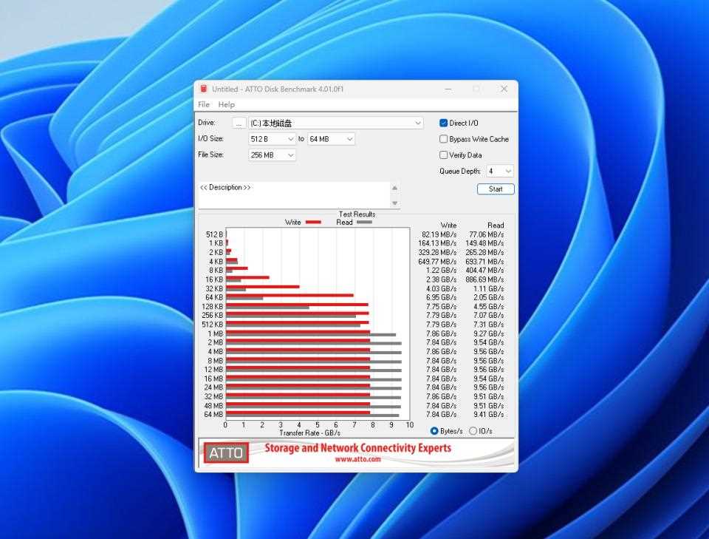This screenshot has height=539, width=709.
Task: Click the red Write legend color marker
Action: tap(313, 221)
